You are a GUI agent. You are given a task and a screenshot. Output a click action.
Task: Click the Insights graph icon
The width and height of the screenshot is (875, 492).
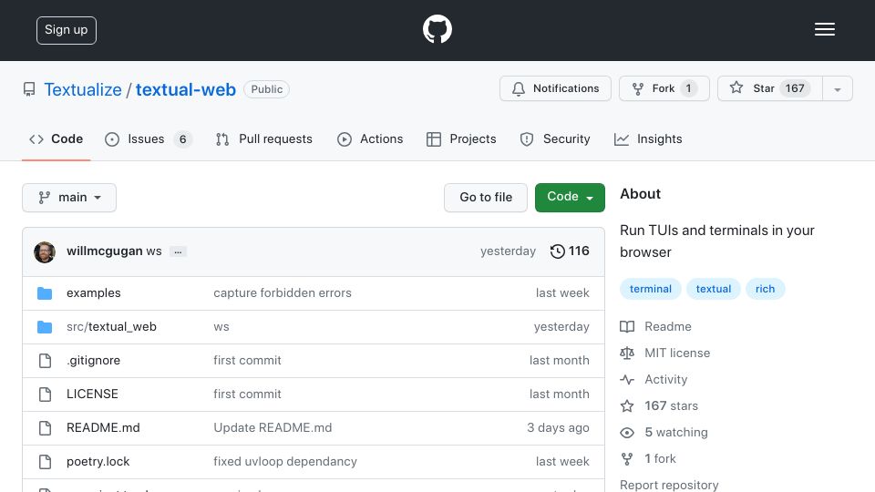coord(622,139)
